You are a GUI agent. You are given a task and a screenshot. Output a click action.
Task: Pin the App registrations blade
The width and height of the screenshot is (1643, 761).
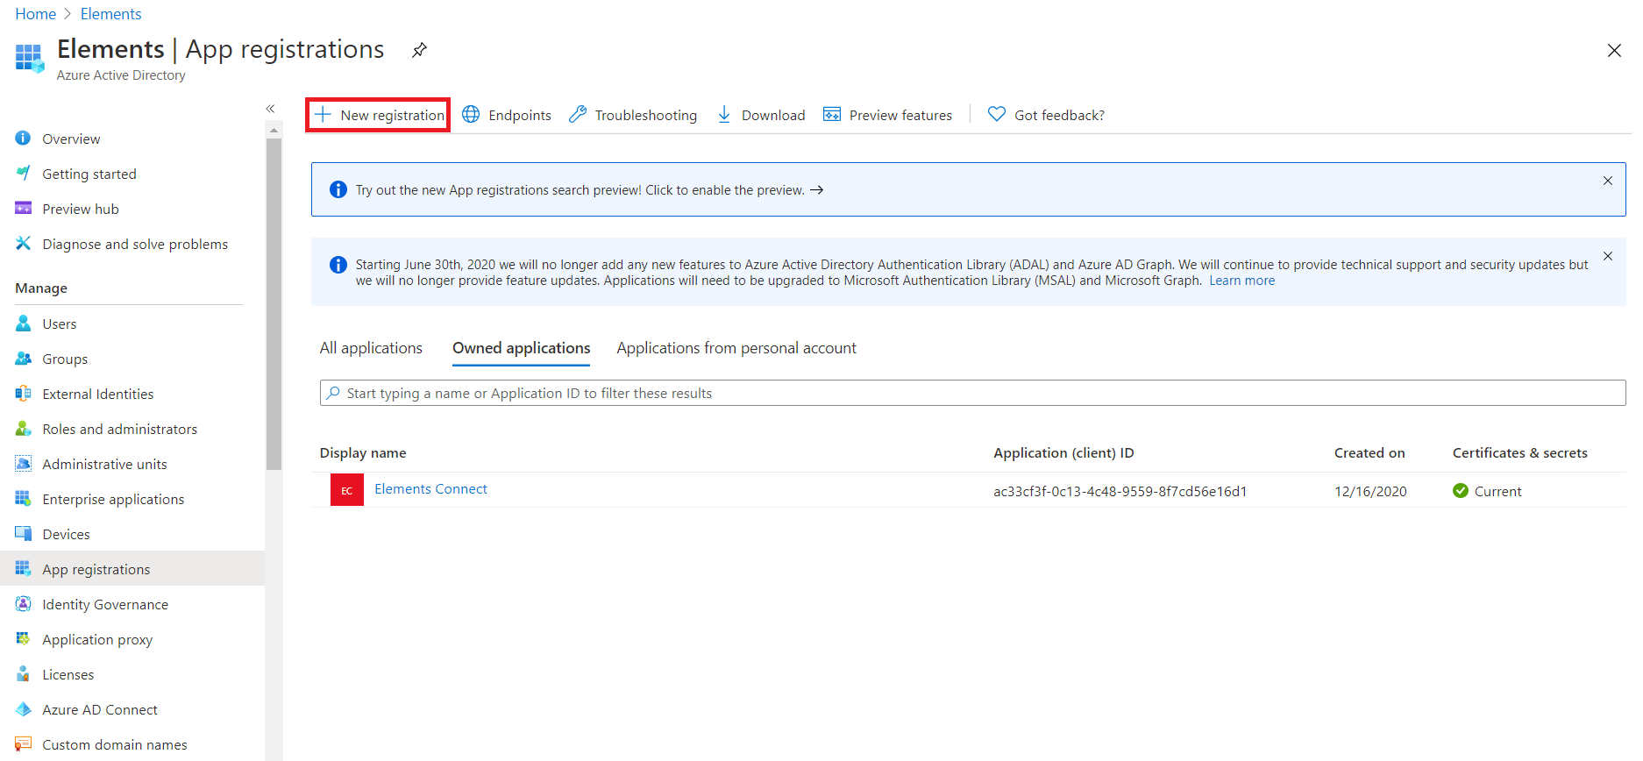click(x=420, y=50)
